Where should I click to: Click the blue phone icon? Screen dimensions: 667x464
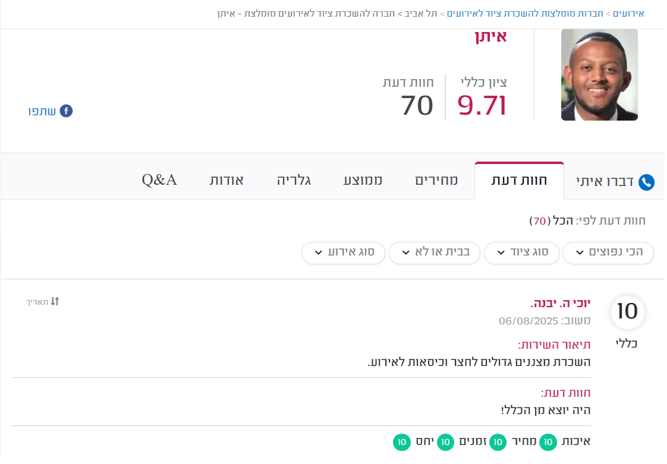tap(646, 182)
